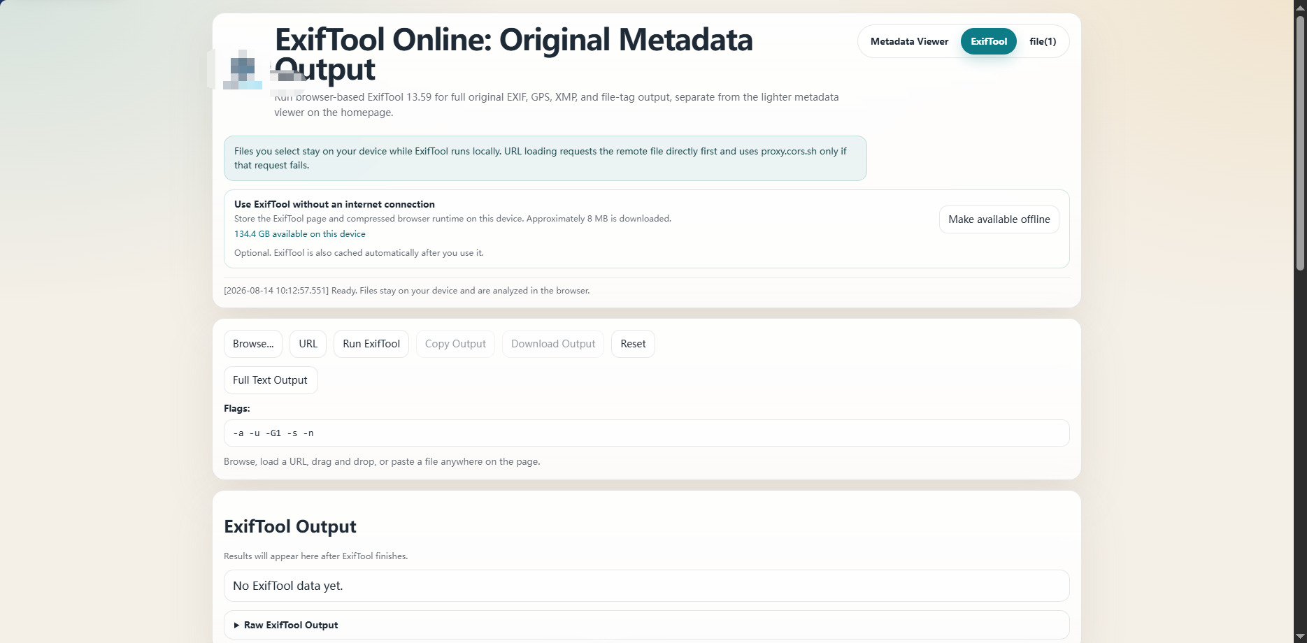
Task: Click the 'Approximately 8 MB is downloaded' description
Action: click(x=452, y=219)
